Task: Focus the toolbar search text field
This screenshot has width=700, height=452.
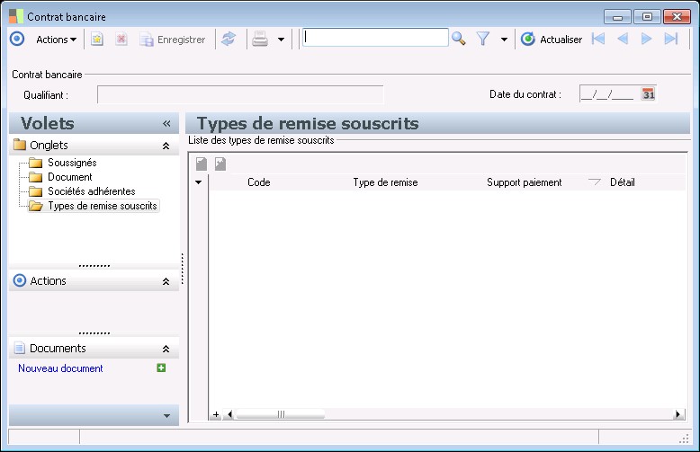Action: (x=375, y=38)
